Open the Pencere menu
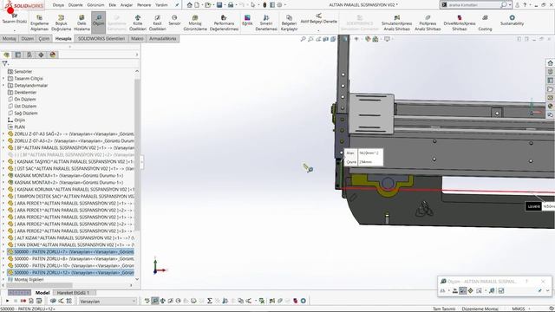 click(144, 5)
